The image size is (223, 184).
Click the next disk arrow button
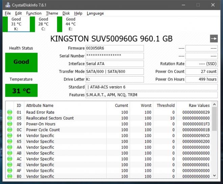(x=214, y=39)
